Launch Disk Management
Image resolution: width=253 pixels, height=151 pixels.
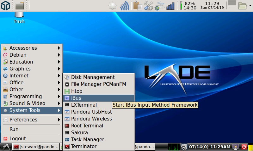point(99,77)
